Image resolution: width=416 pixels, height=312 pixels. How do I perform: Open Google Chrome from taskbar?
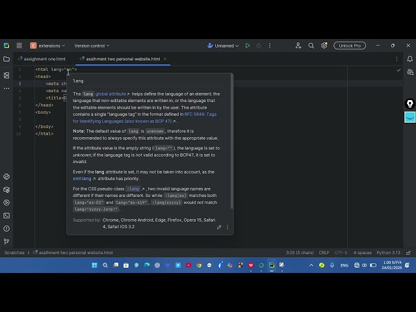[x=199, y=265]
